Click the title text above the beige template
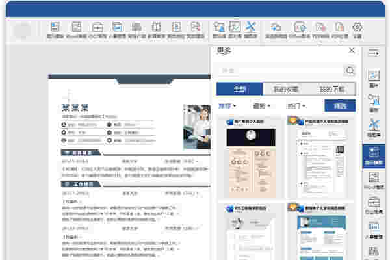Image resolution: width=390 pixels, height=260 pixels. click(248, 122)
